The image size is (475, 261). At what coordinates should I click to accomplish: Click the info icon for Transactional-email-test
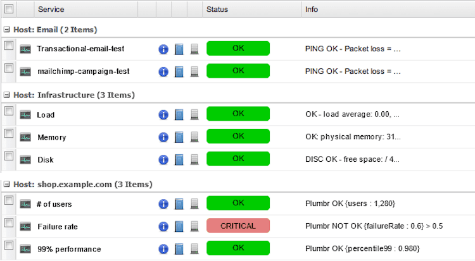coord(163,49)
